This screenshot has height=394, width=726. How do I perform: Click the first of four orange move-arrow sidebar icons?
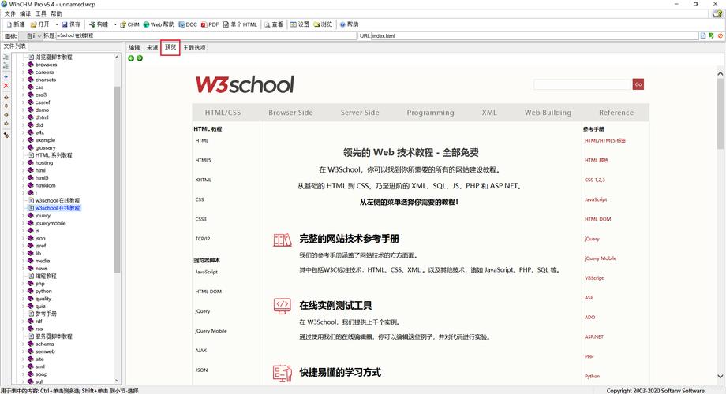point(6,98)
